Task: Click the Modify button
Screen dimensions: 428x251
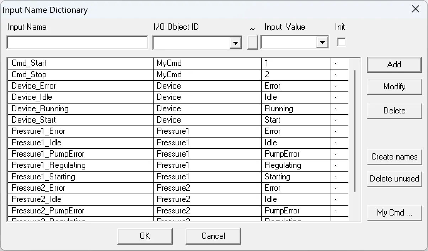Action: point(394,87)
